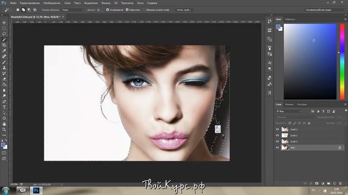This screenshot has width=348, height=195.
Task: Select the Clone Stamp tool
Action: [x=4, y=68]
